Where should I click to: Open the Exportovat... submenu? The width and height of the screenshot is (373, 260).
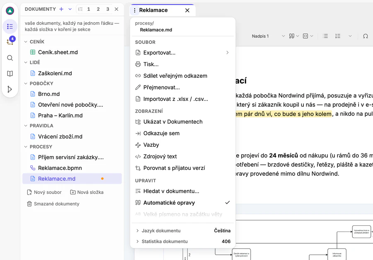(x=183, y=52)
